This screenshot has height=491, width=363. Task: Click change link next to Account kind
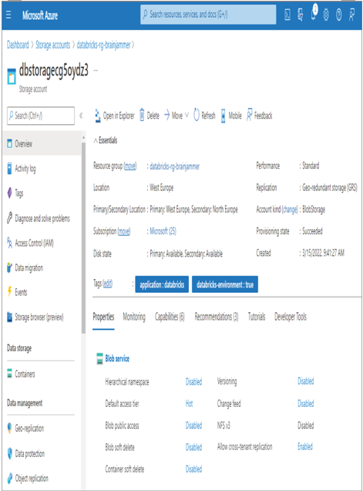(x=290, y=210)
